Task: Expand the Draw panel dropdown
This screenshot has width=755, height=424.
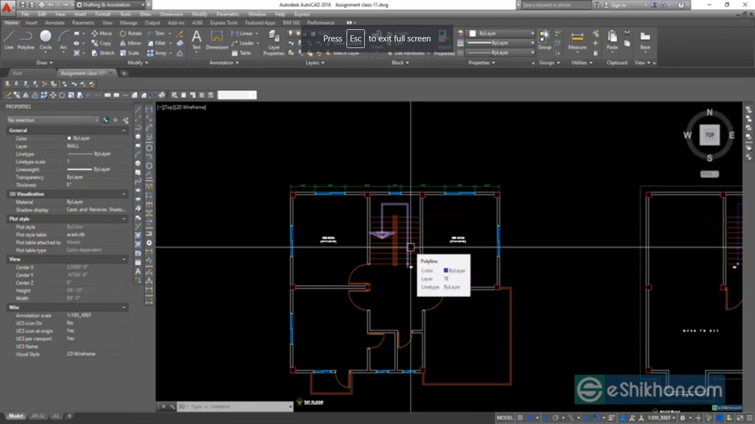Action: (45, 62)
